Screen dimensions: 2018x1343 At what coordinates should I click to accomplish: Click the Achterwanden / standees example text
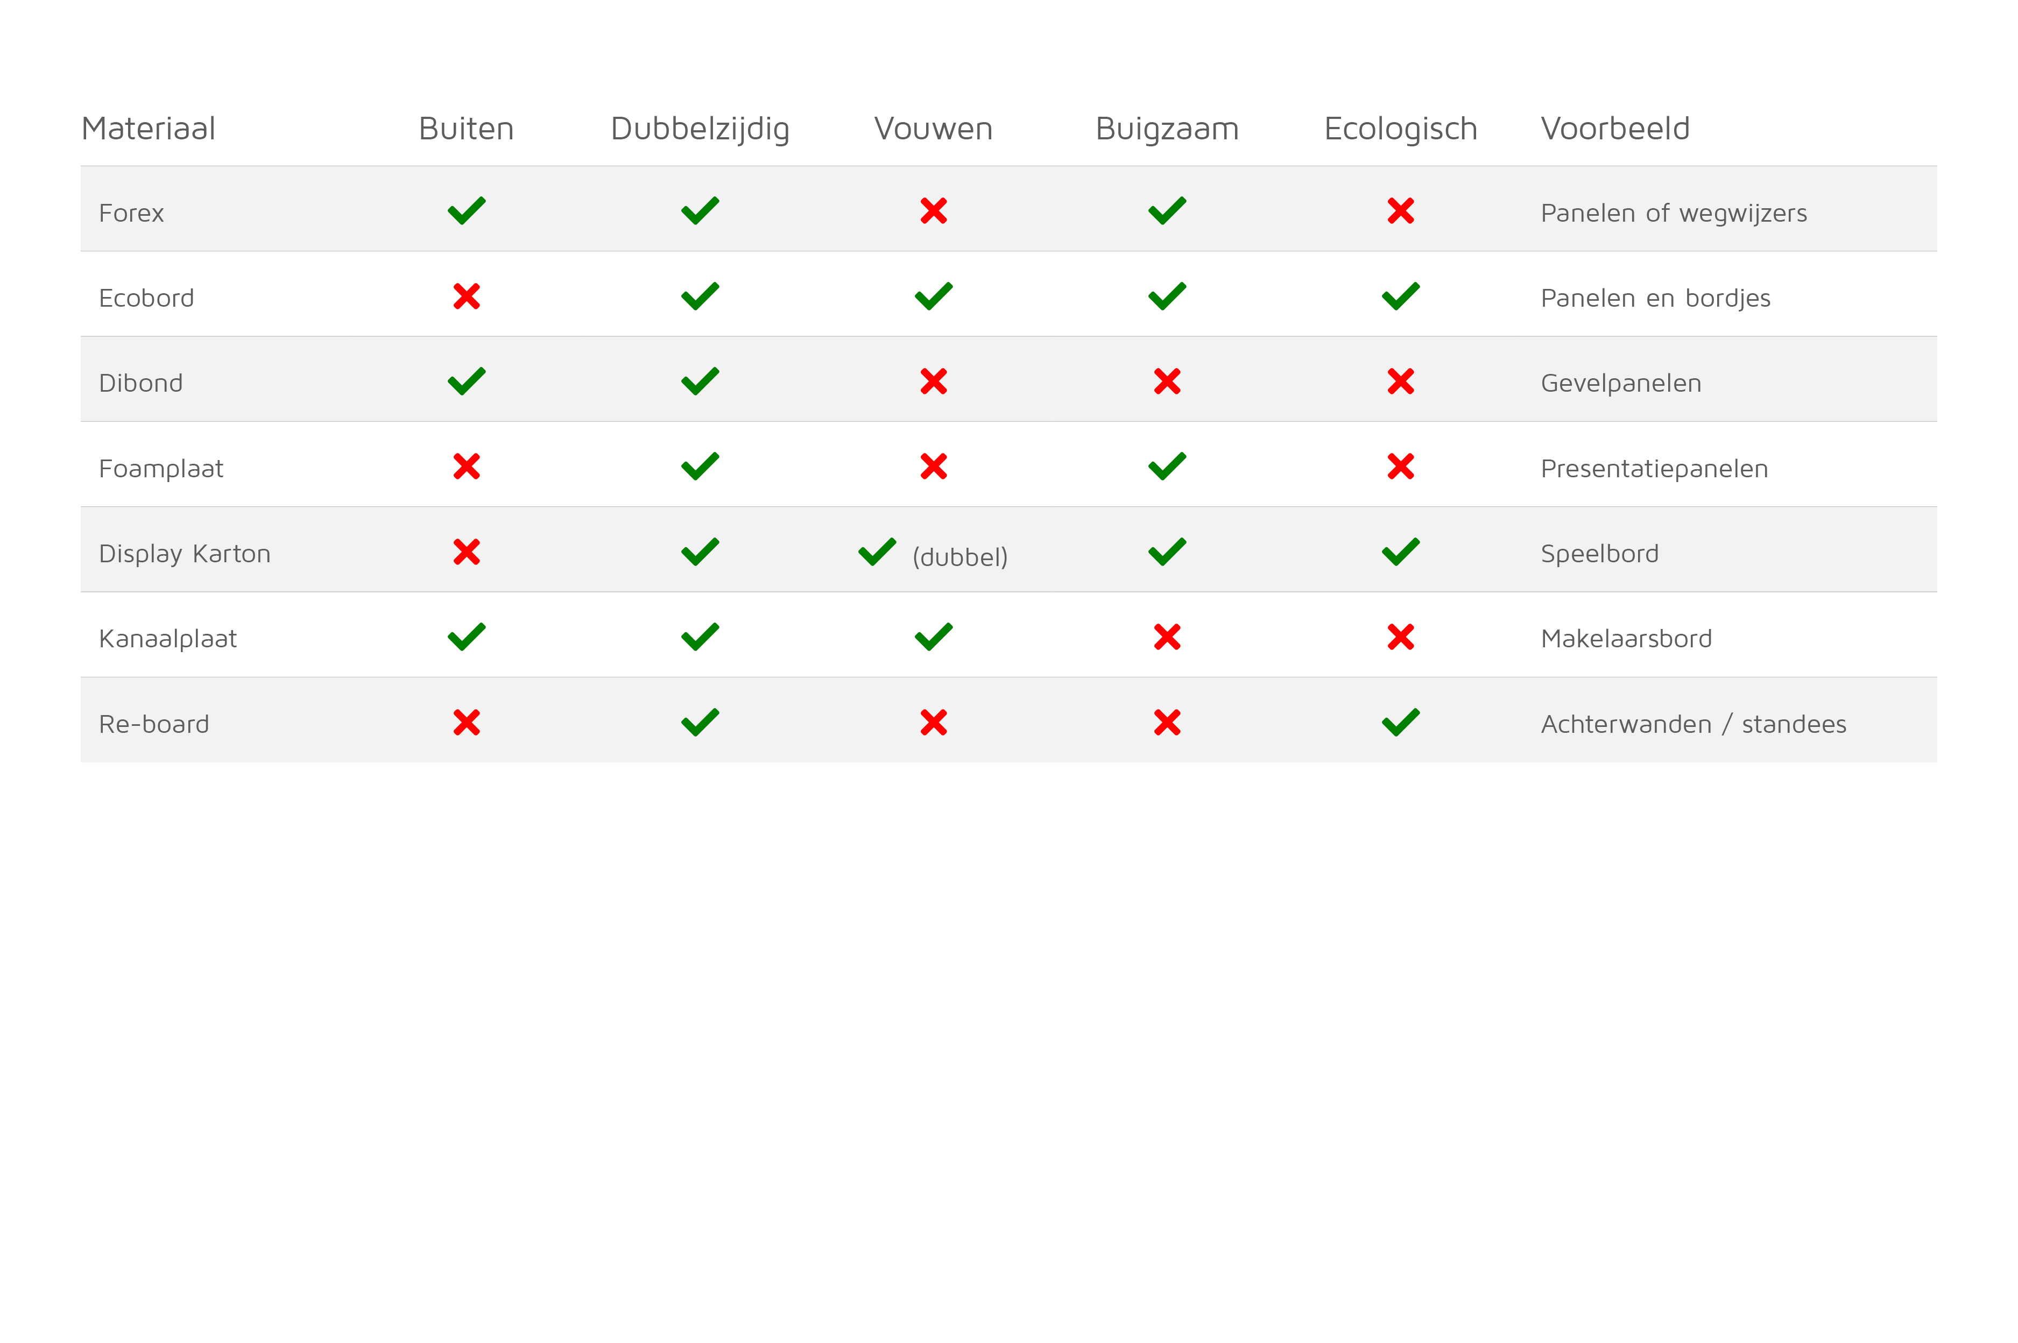coord(1692,725)
